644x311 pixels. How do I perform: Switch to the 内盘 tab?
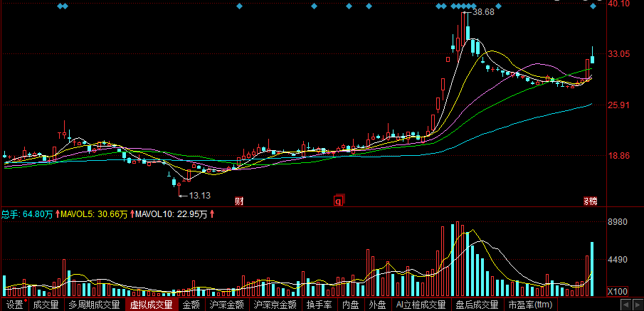(x=350, y=305)
